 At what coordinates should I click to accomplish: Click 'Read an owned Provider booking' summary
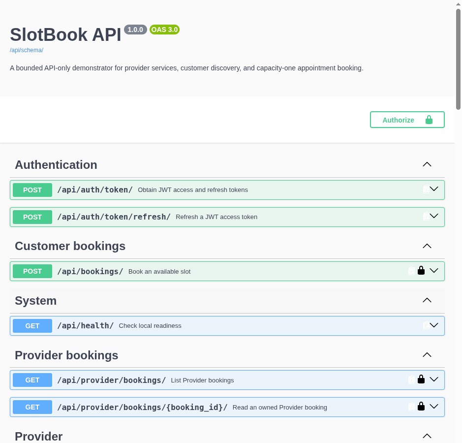point(280,408)
